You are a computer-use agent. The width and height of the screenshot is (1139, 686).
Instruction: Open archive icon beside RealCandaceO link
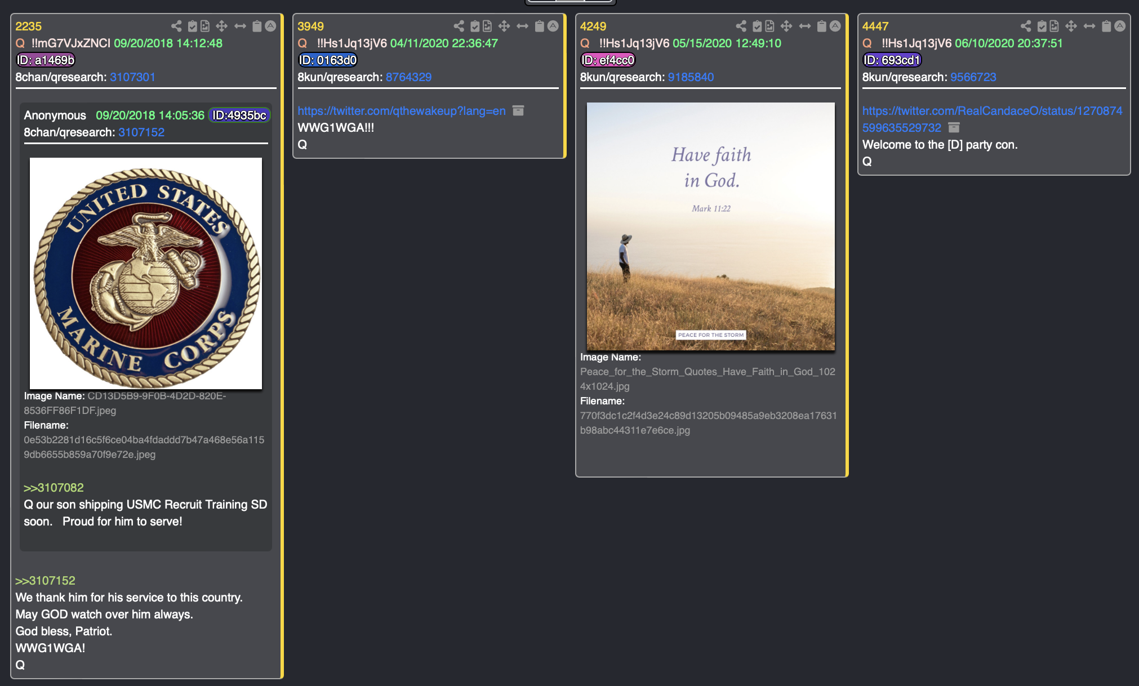tap(954, 128)
